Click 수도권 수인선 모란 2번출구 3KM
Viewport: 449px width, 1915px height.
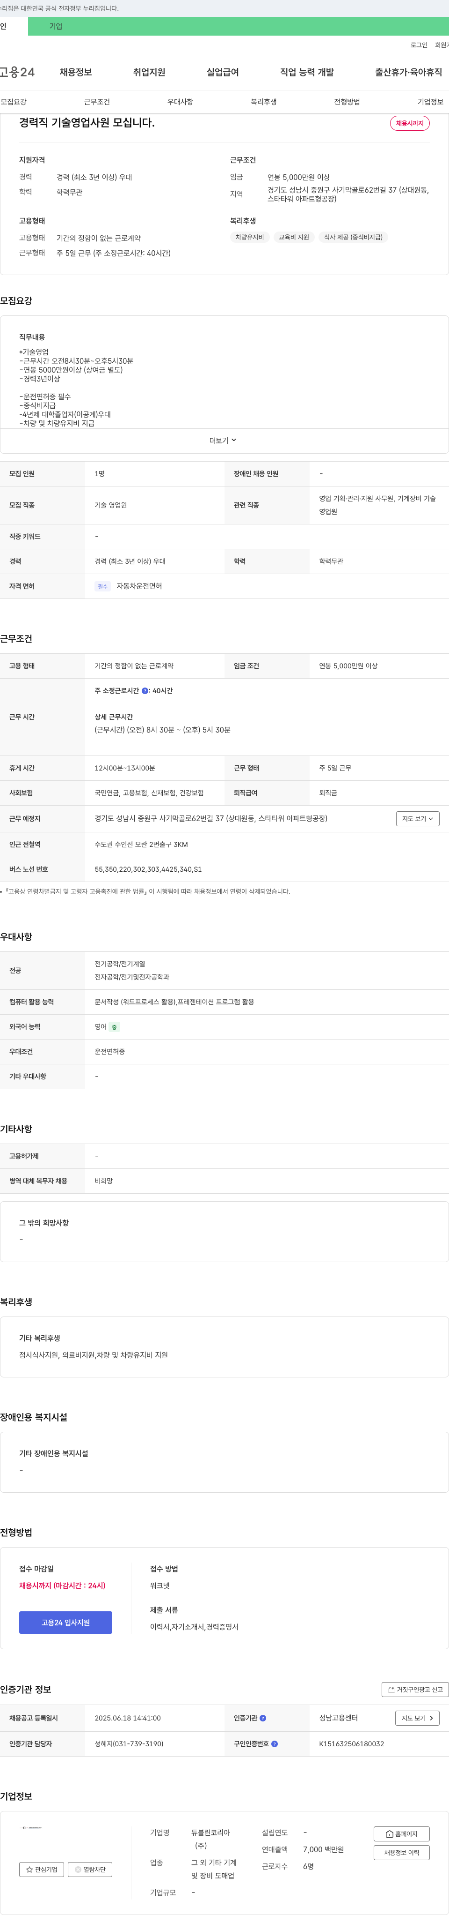point(141,845)
